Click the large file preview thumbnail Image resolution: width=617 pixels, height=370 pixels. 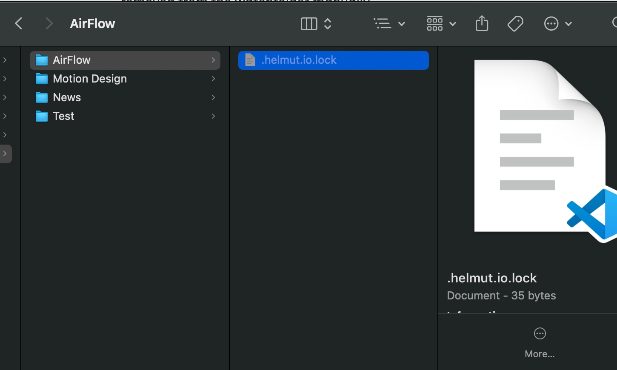click(x=540, y=147)
